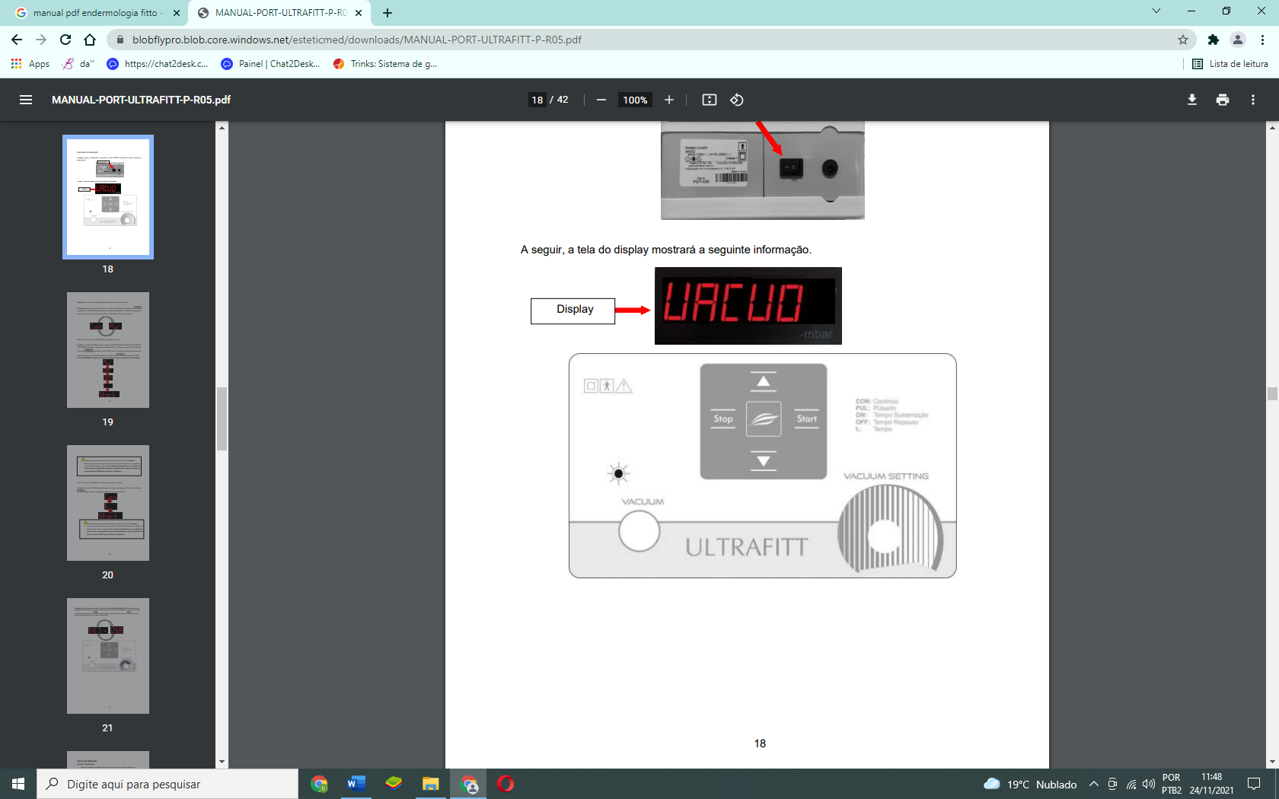Viewport: 1279px width, 799px height.
Task: Zoom out with the minus icon
Action: coord(601,100)
